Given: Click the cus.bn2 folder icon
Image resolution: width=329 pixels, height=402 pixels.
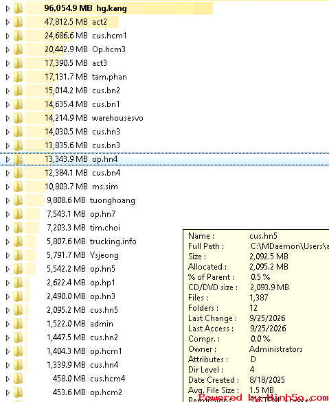Looking at the screenshot, I should click(x=19, y=91).
